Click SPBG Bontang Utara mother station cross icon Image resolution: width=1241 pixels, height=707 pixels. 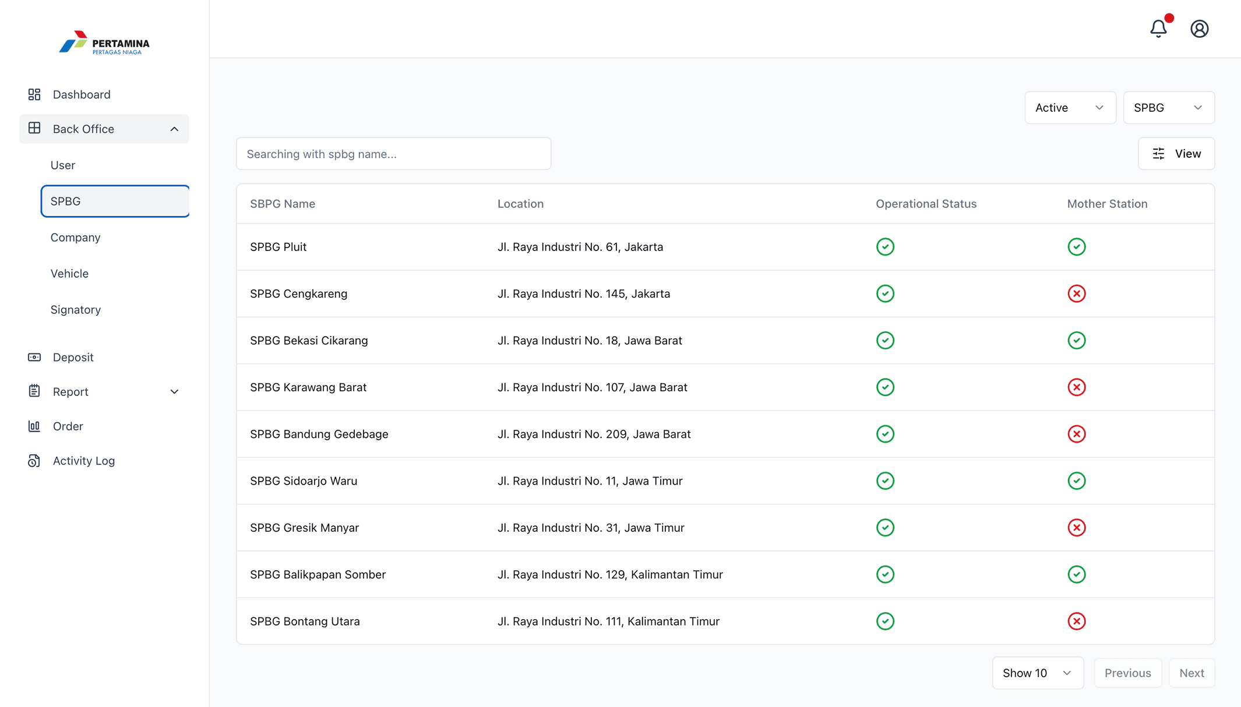tap(1076, 621)
